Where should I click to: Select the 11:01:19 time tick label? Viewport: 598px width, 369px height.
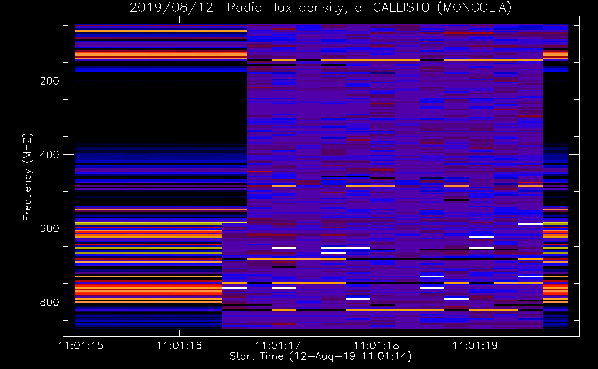[x=475, y=346]
